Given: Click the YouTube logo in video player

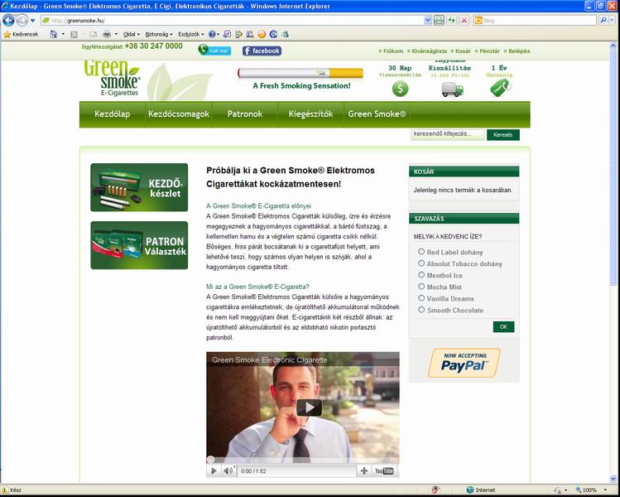Looking at the screenshot, I should tap(384, 470).
